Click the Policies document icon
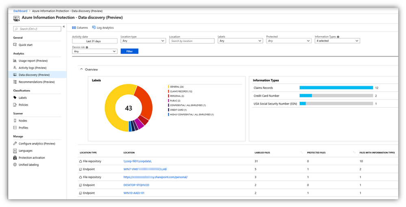The width and height of the screenshot is (406, 207). tap(15, 105)
